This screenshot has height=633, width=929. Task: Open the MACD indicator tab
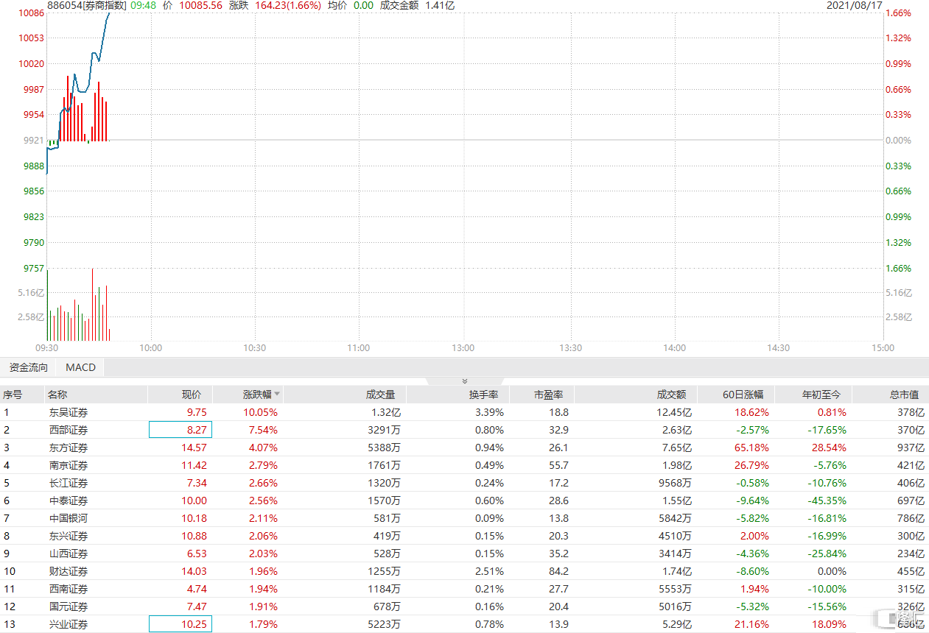coord(81,367)
